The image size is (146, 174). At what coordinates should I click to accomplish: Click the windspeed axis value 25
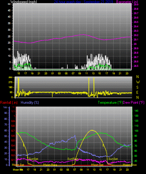click(9, 36)
